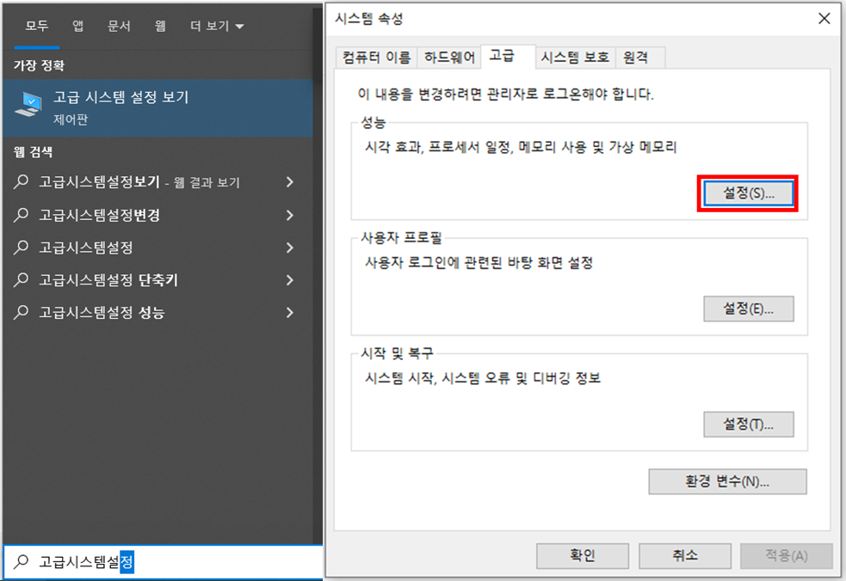
Task: Switch to 컴퓨터 이름 tab
Action: [376, 57]
